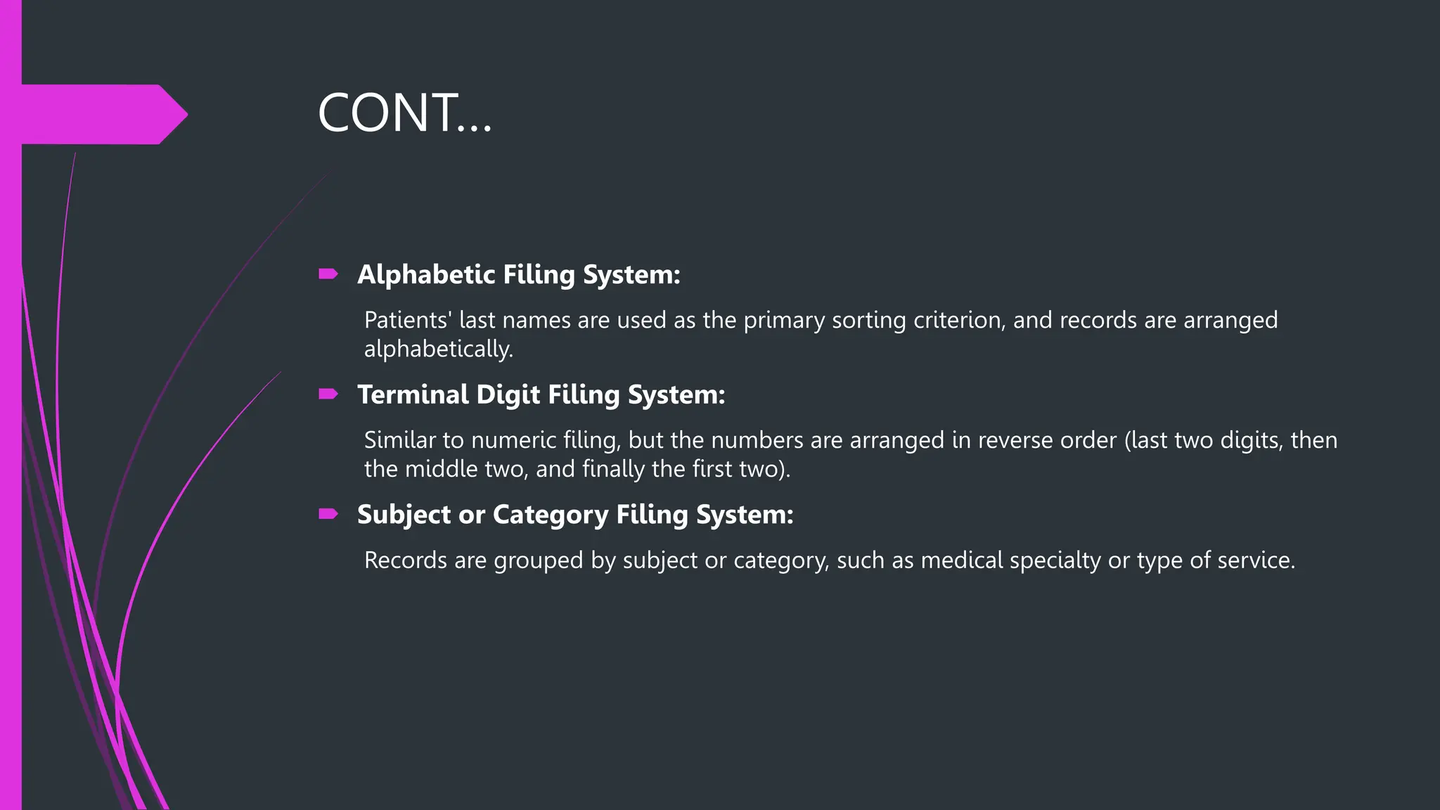The height and width of the screenshot is (810, 1440).
Task: Click the magenta vertical bar on left edge
Action: [x=11, y=405]
